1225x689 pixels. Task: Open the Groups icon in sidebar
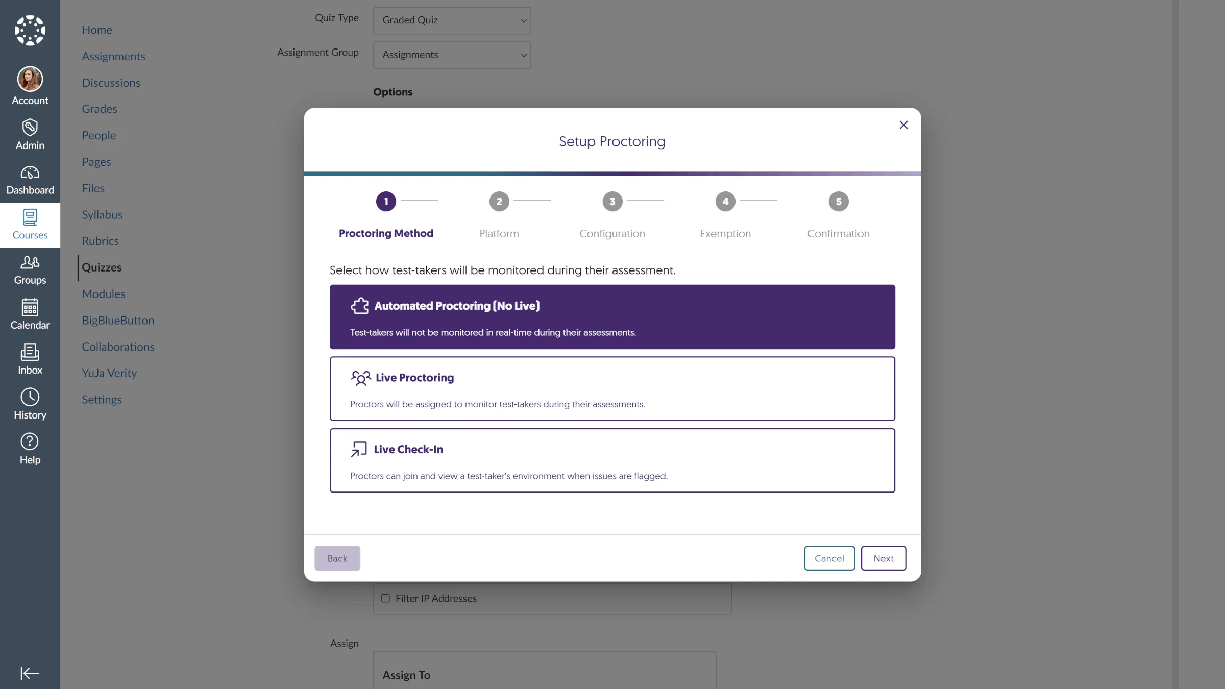tap(30, 263)
